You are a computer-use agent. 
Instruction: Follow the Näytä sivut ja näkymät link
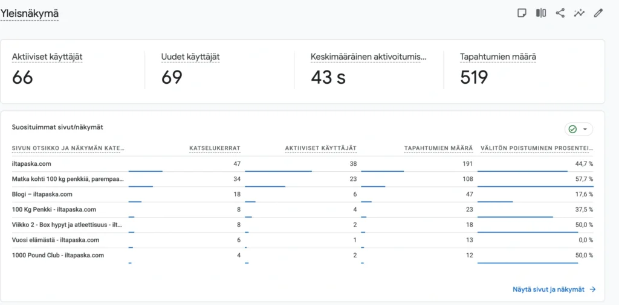click(x=548, y=289)
